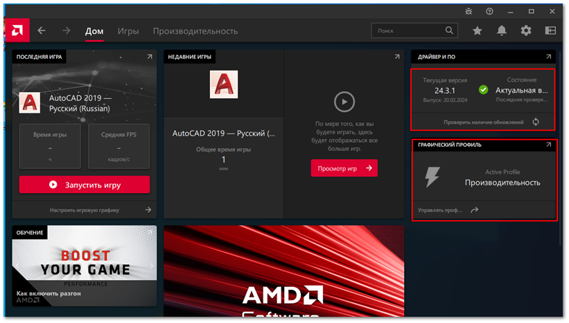
Task: Click the circular play icon
Action: point(344,102)
